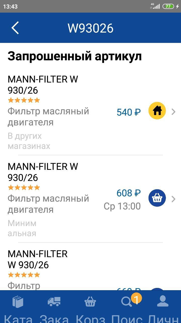Open the catalog book icon
This screenshot has width=181, height=323.
click(18, 302)
